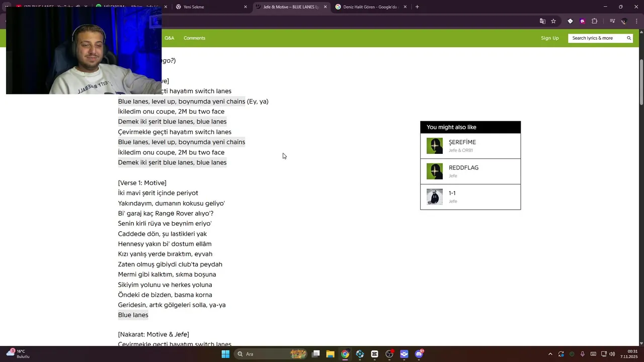644x362 pixels.
Task: Bookmark this page with the star icon
Action: (x=553, y=21)
